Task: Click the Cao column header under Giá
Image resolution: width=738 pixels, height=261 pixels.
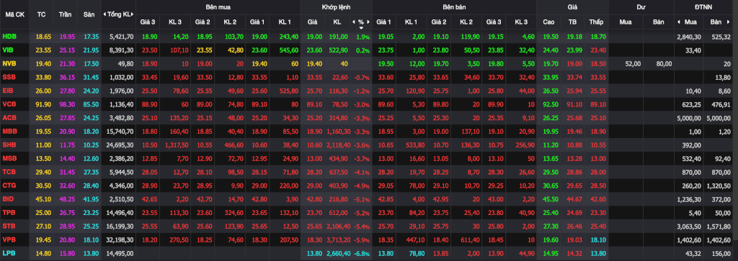Action: coord(548,22)
